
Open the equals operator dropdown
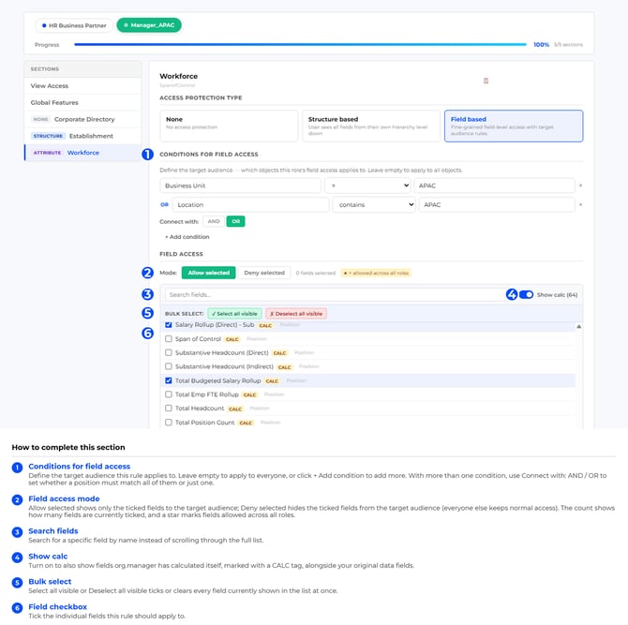[x=367, y=186]
